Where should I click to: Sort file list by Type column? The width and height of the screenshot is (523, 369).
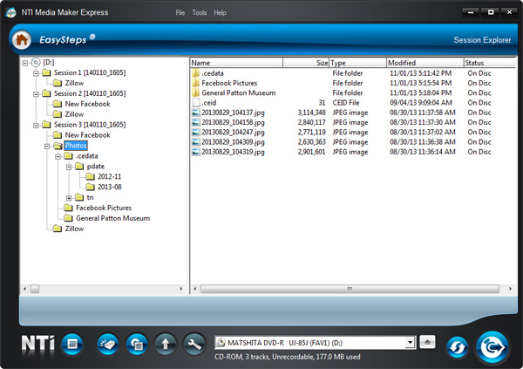[x=357, y=63]
